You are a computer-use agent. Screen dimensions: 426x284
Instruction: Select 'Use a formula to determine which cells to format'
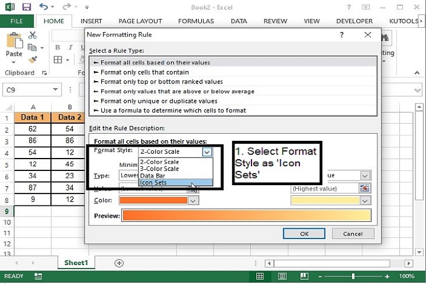pyautogui.click(x=233, y=110)
